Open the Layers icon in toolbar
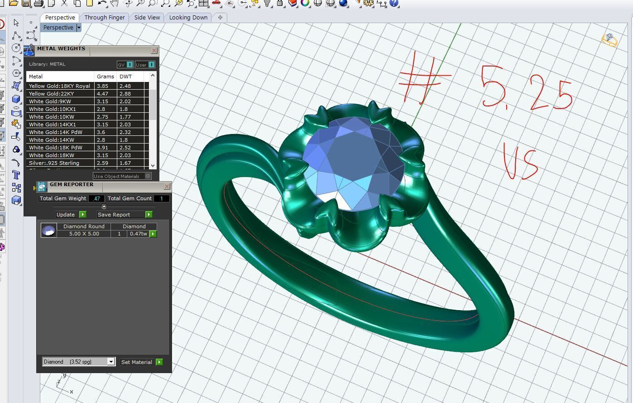The height and width of the screenshot is (403, 633). tap(293, 3)
